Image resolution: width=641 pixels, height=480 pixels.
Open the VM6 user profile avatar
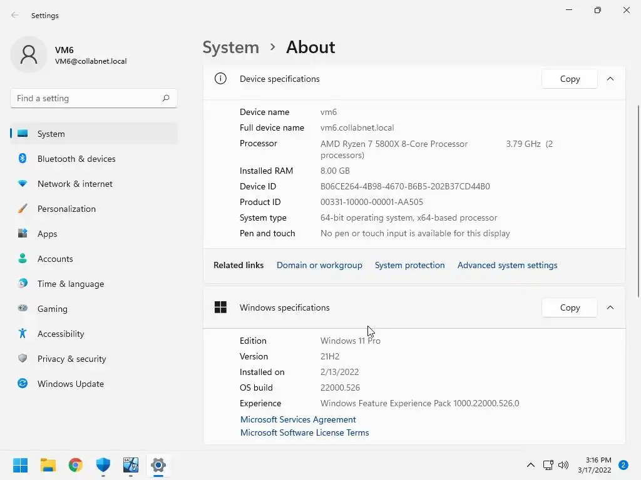tap(29, 55)
